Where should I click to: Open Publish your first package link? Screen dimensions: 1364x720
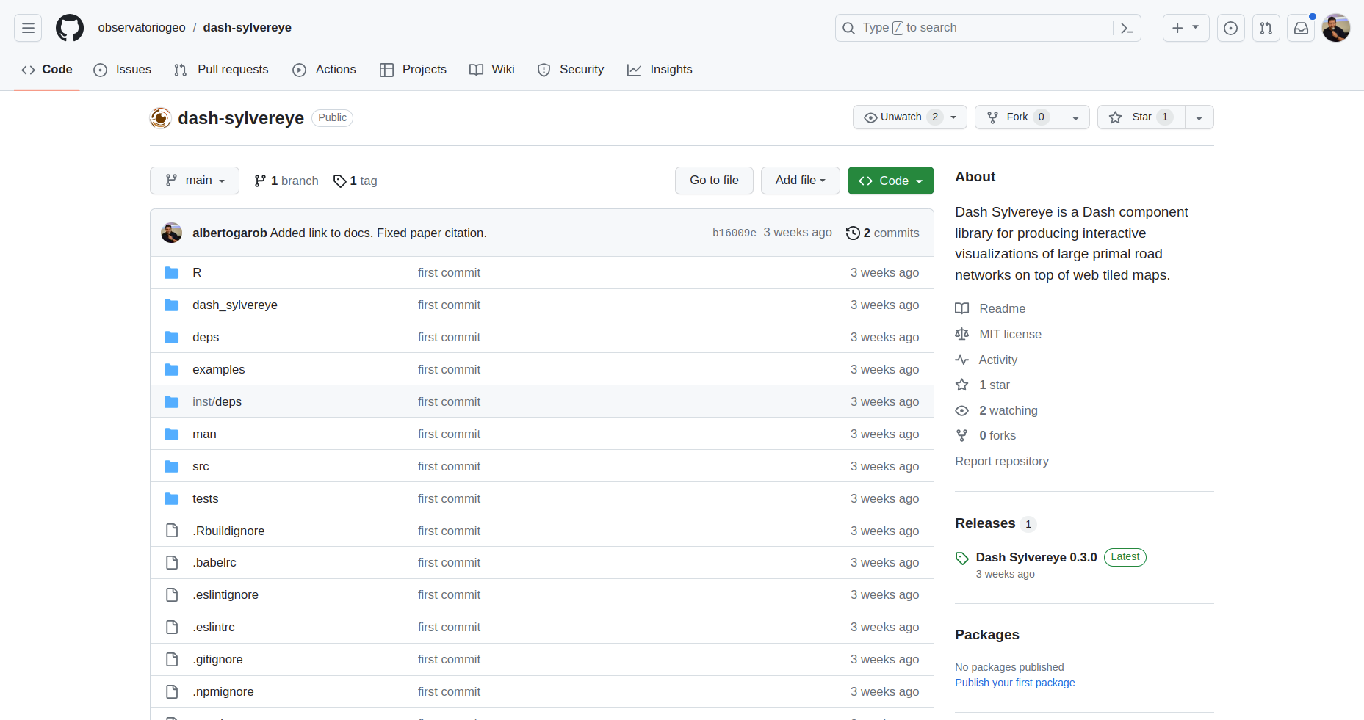(x=1014, y=683)
